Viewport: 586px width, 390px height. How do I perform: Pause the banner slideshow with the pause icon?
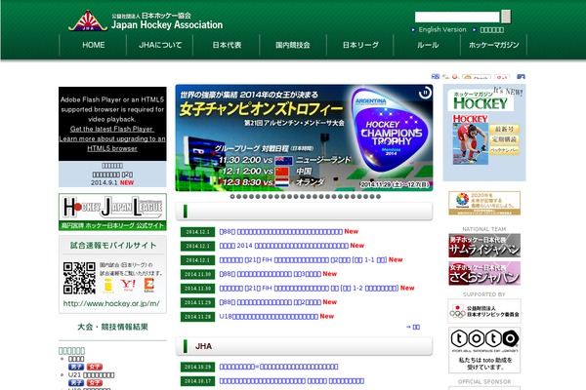(425, 93)
